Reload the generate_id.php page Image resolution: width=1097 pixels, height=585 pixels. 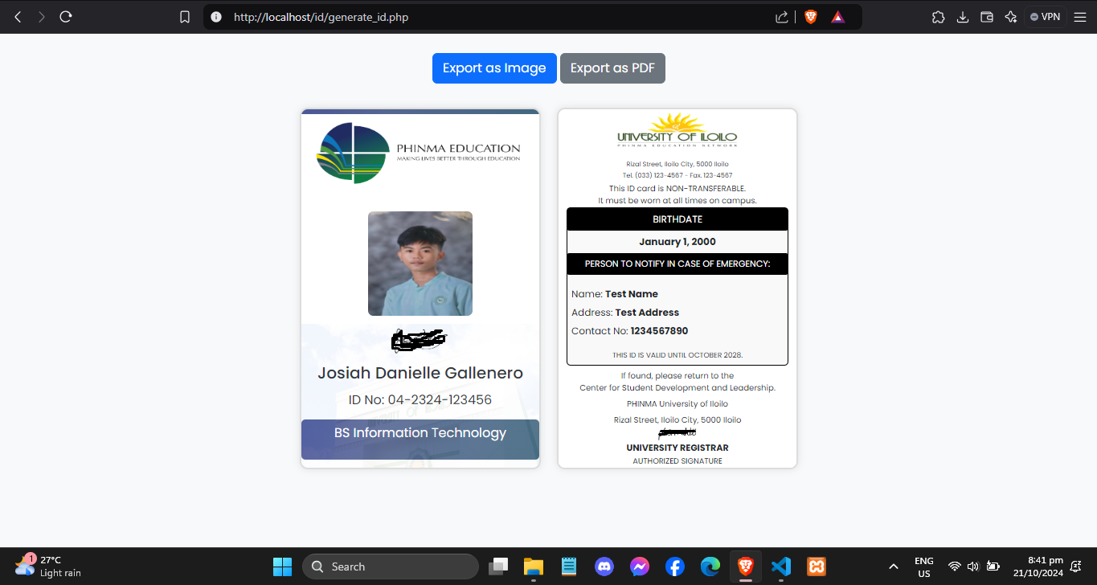point(66,17)
